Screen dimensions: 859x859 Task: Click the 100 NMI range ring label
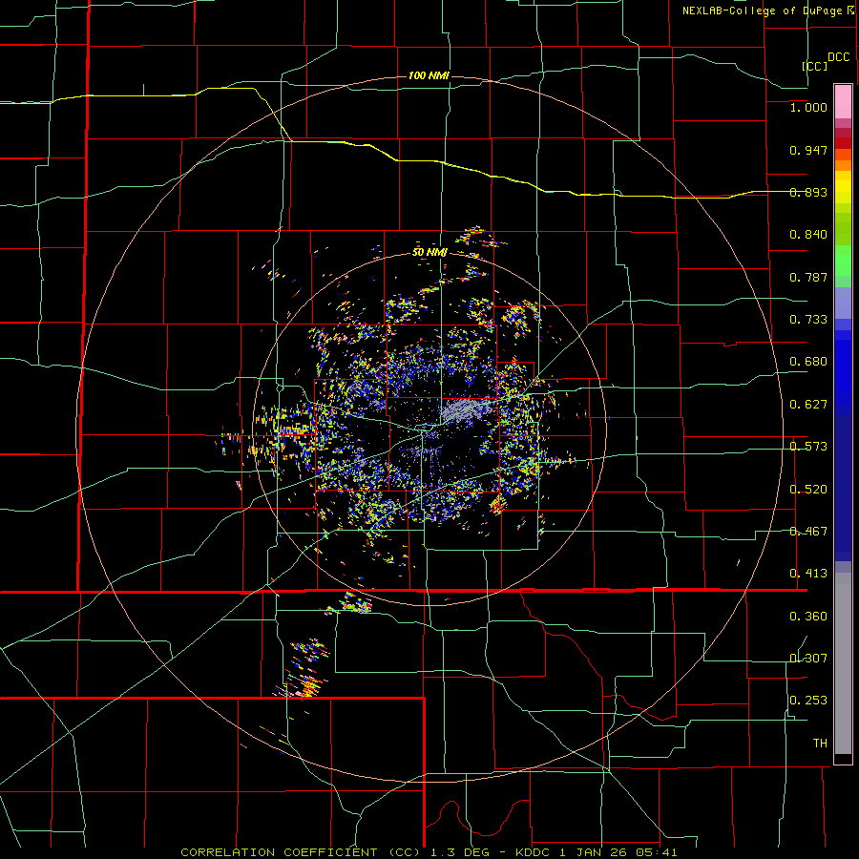pos(429,75)
